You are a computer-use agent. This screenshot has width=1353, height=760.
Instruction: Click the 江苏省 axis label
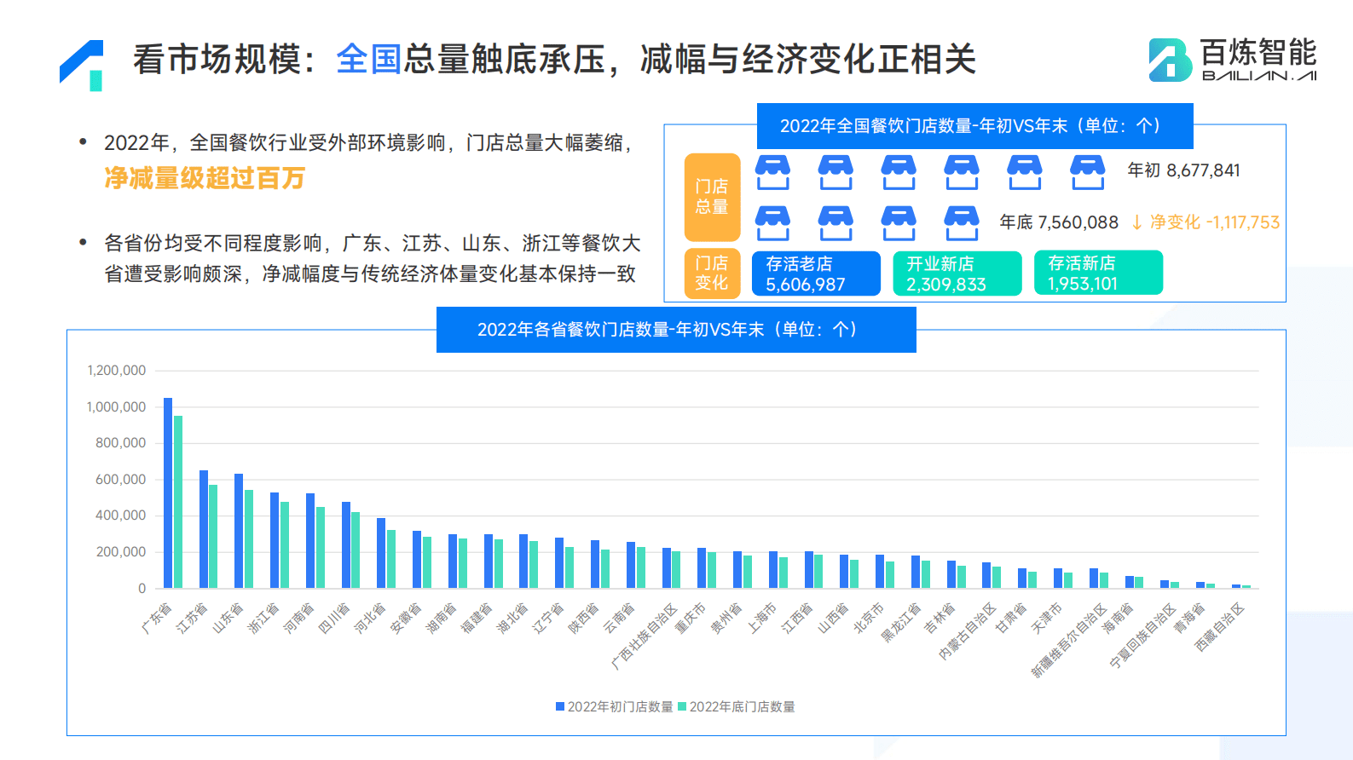pos(192,619)
